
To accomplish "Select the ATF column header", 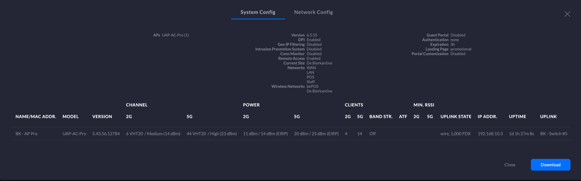I will (x=403, y=117).
